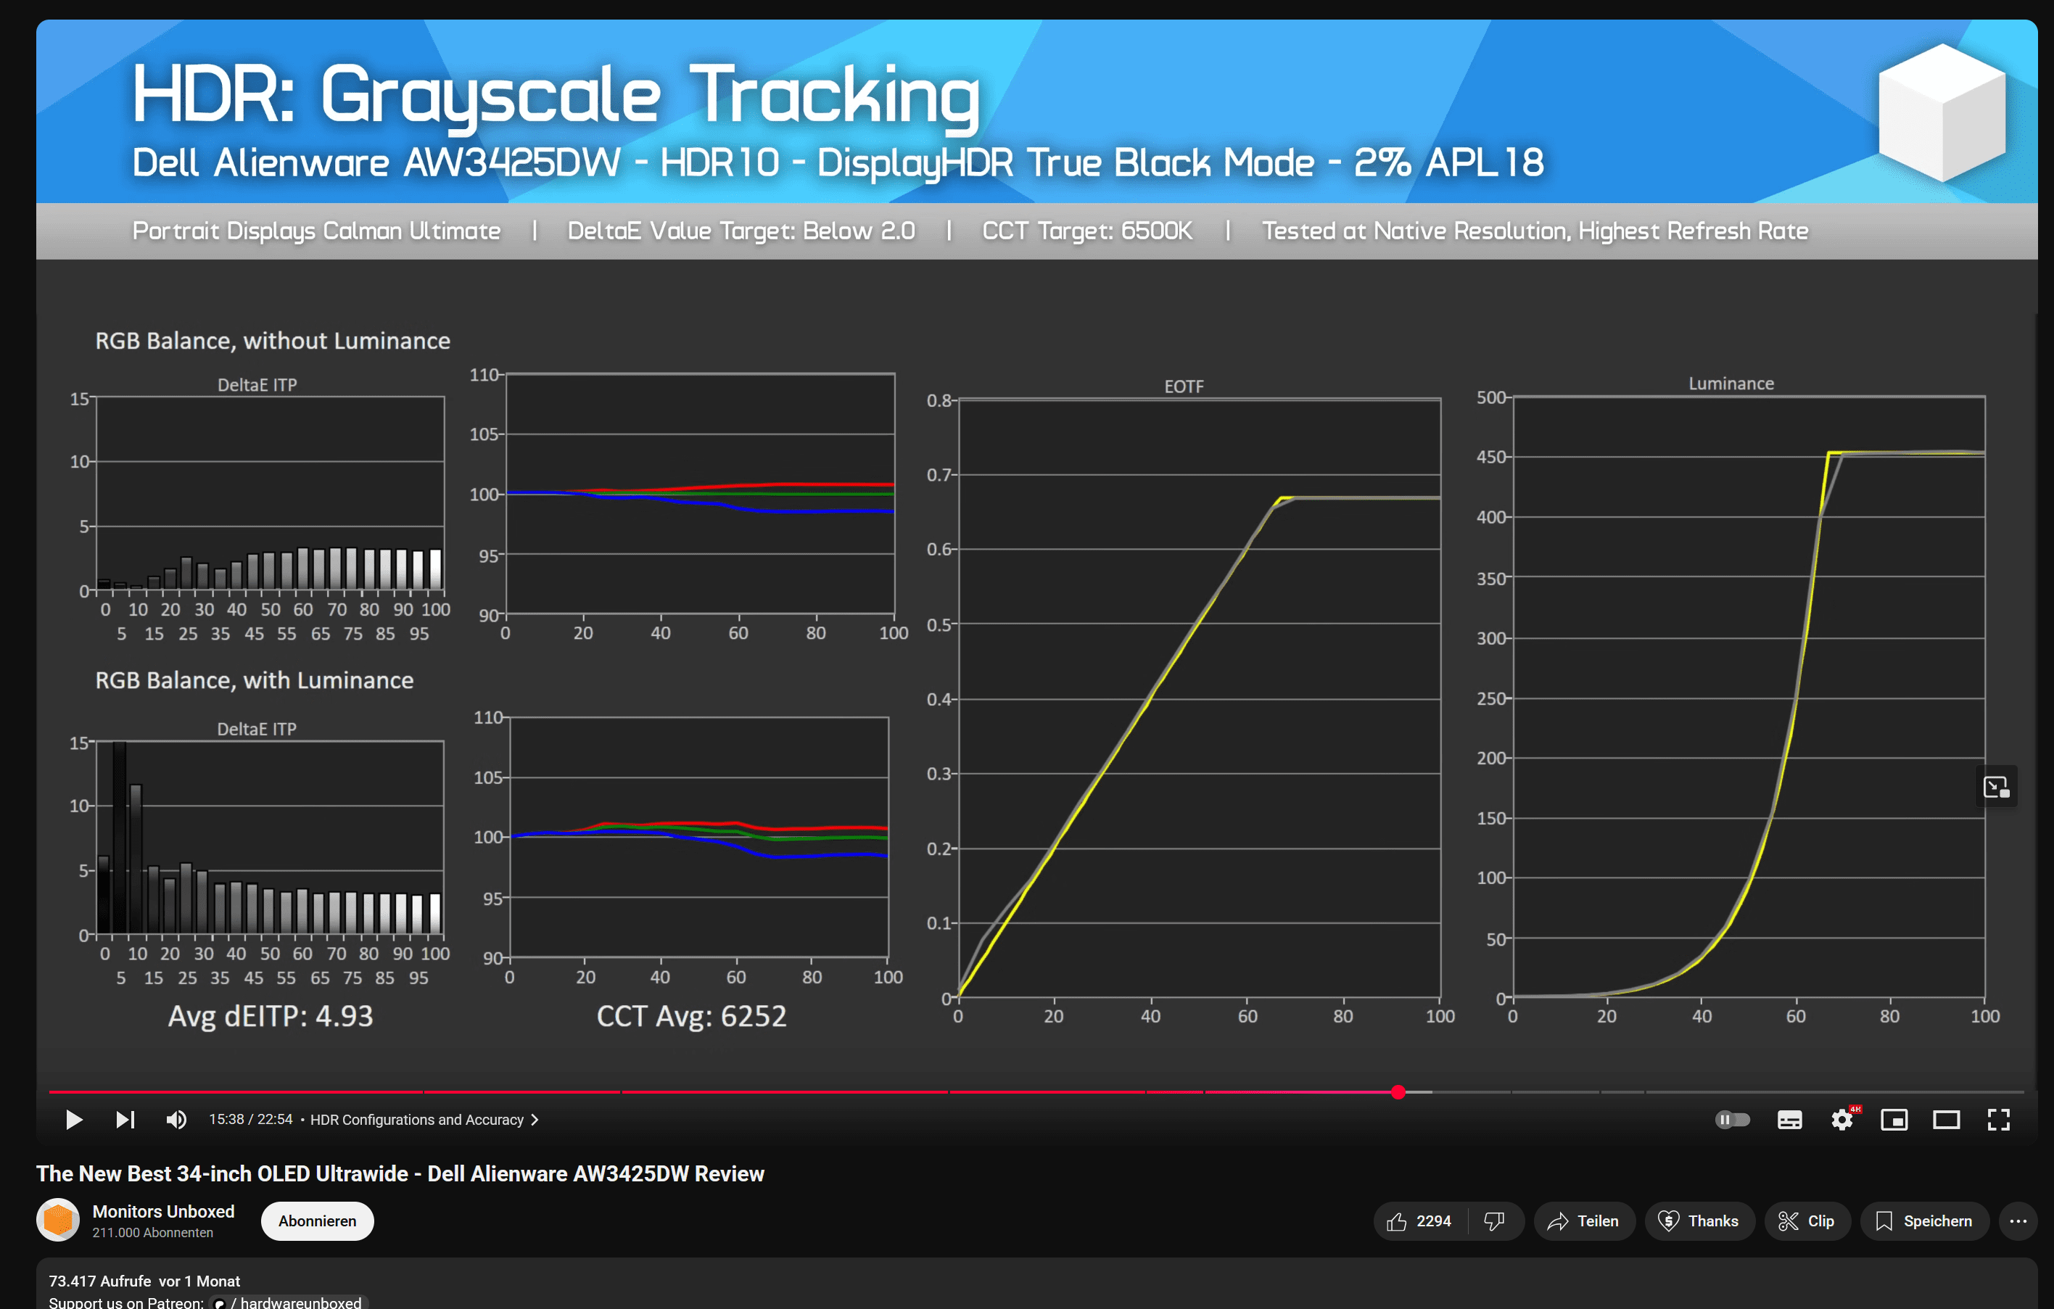This screenshot has width=2054, height=1309.
Task: Send a Thanks to the creator
Action: click(1699, 1221)
